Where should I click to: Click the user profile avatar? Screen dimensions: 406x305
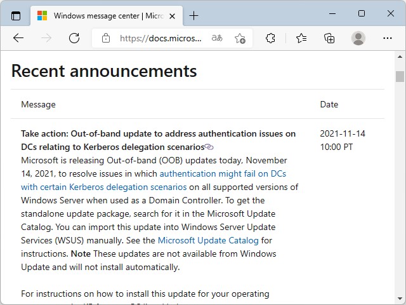(358, 38)
